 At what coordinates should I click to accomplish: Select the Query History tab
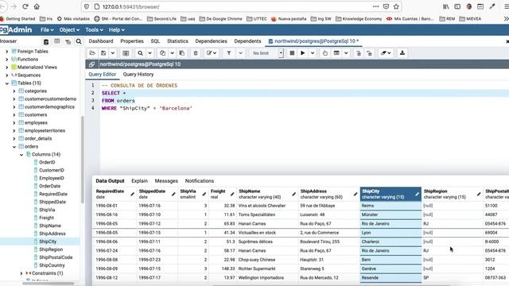(x=138, y=74)
